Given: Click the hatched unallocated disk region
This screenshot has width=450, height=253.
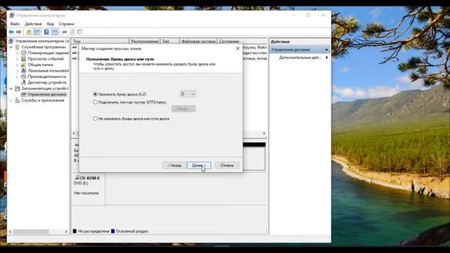Looking at the screenshot, I should (254, 158).
